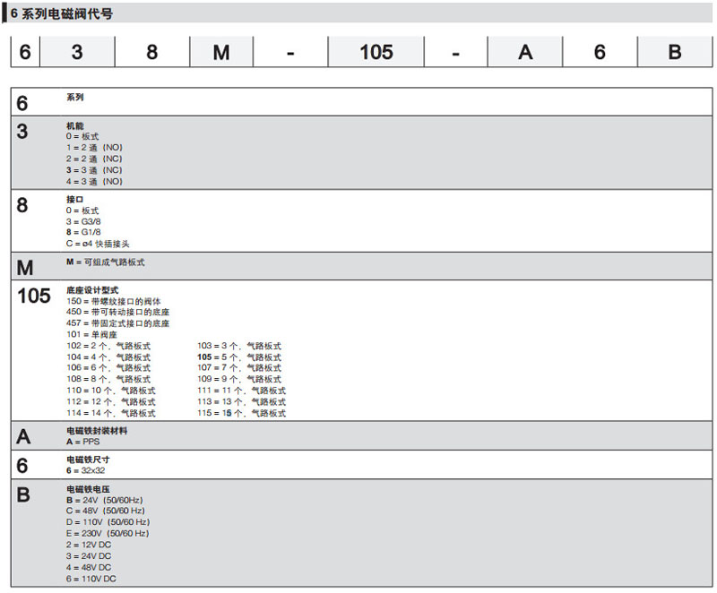Screen dimensions: 717x593
Task: Click the "105" box in the top code row
Action: tap(376, 52)
